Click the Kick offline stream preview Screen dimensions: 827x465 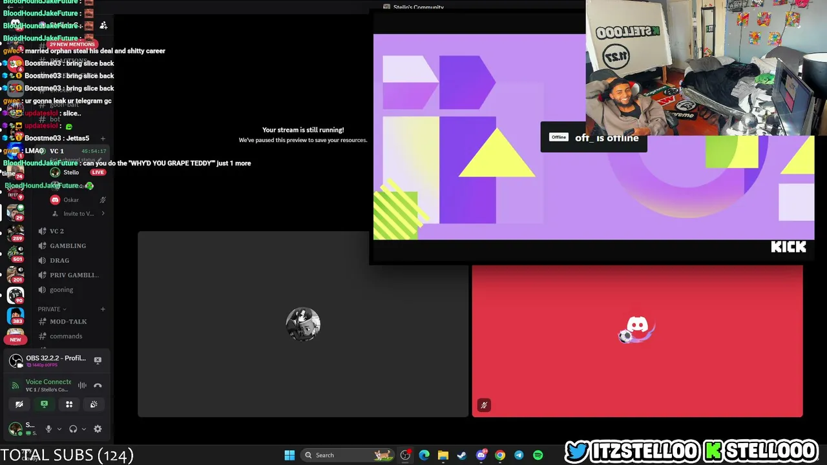pyautogui.click(x=594, y=137)
